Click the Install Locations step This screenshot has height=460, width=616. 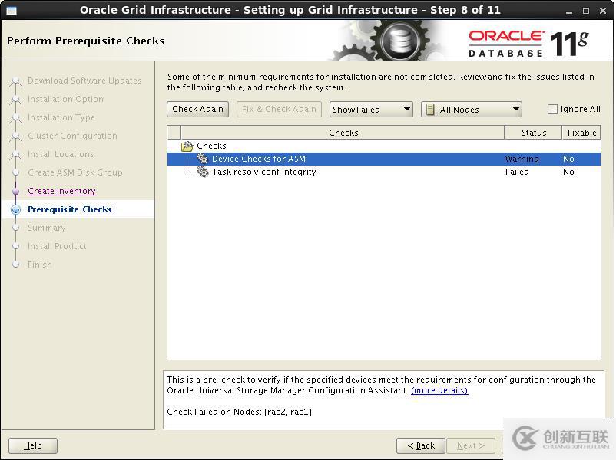coord(61,154)
